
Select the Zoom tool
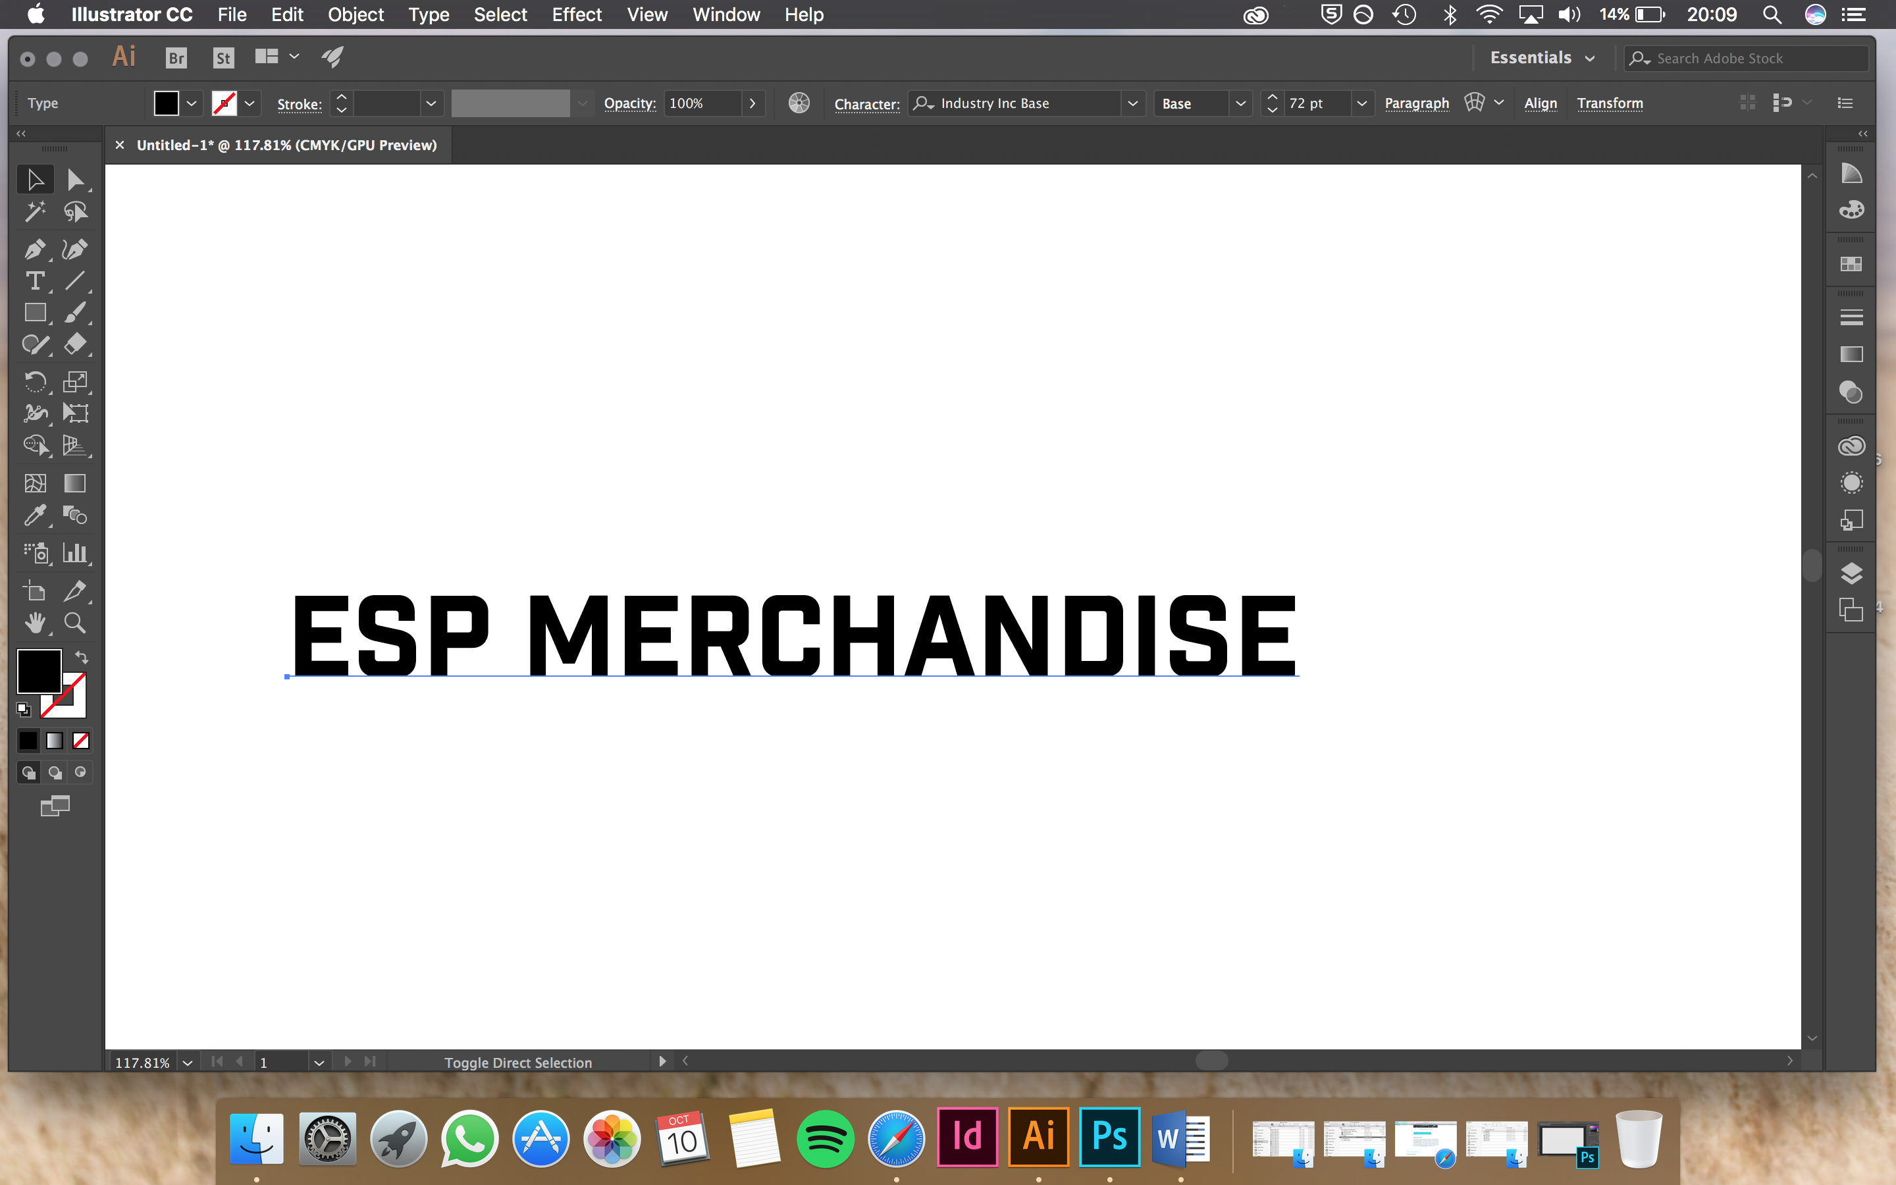point(75,623)
